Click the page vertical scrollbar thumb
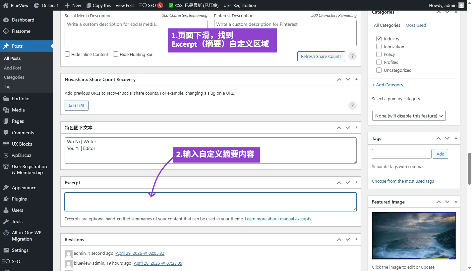The image size is (472, 271). pyautogui.click(x=469, y=169)
